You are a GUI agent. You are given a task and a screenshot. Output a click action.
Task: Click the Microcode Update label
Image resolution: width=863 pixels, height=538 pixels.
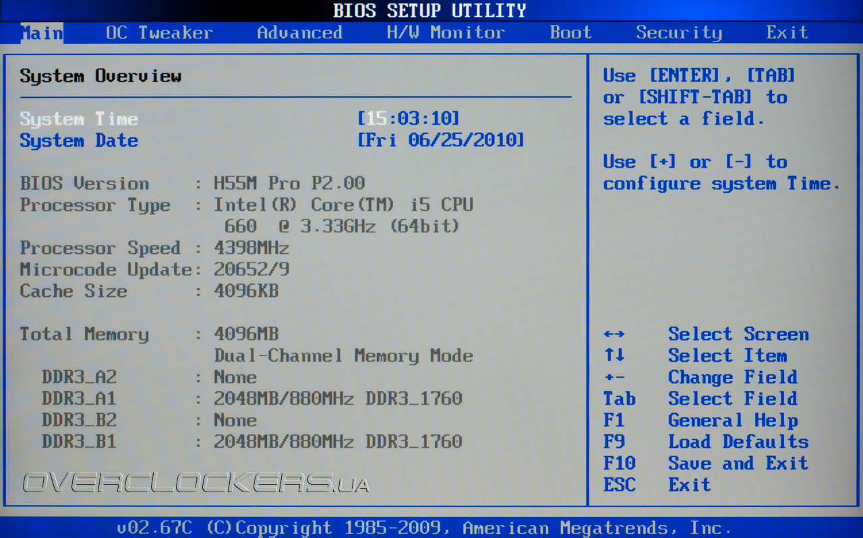pos(106,270)
